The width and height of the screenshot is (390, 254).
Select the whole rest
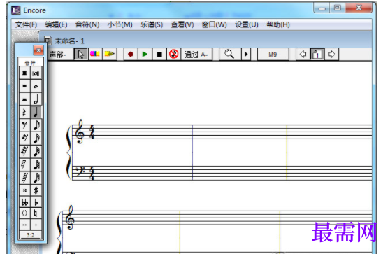[24, 86]
